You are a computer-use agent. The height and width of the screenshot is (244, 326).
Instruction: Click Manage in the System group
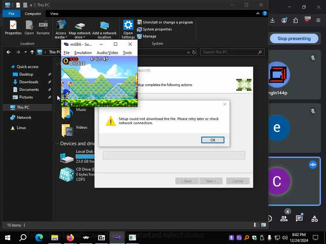(x=147, y=36)
